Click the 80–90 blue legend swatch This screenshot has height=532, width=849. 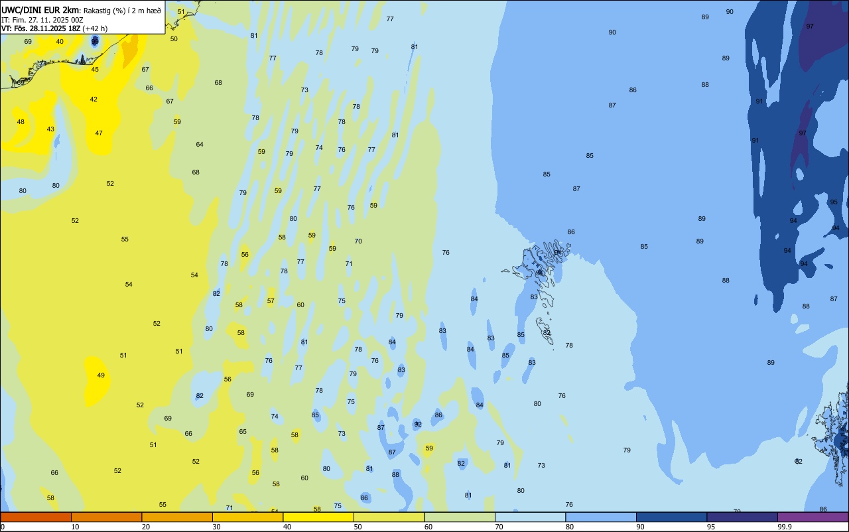[x=601, y=517]
